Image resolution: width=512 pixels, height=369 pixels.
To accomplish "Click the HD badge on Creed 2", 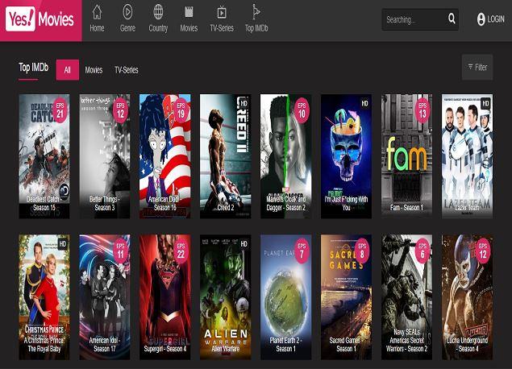I will (x=244, y=103).
